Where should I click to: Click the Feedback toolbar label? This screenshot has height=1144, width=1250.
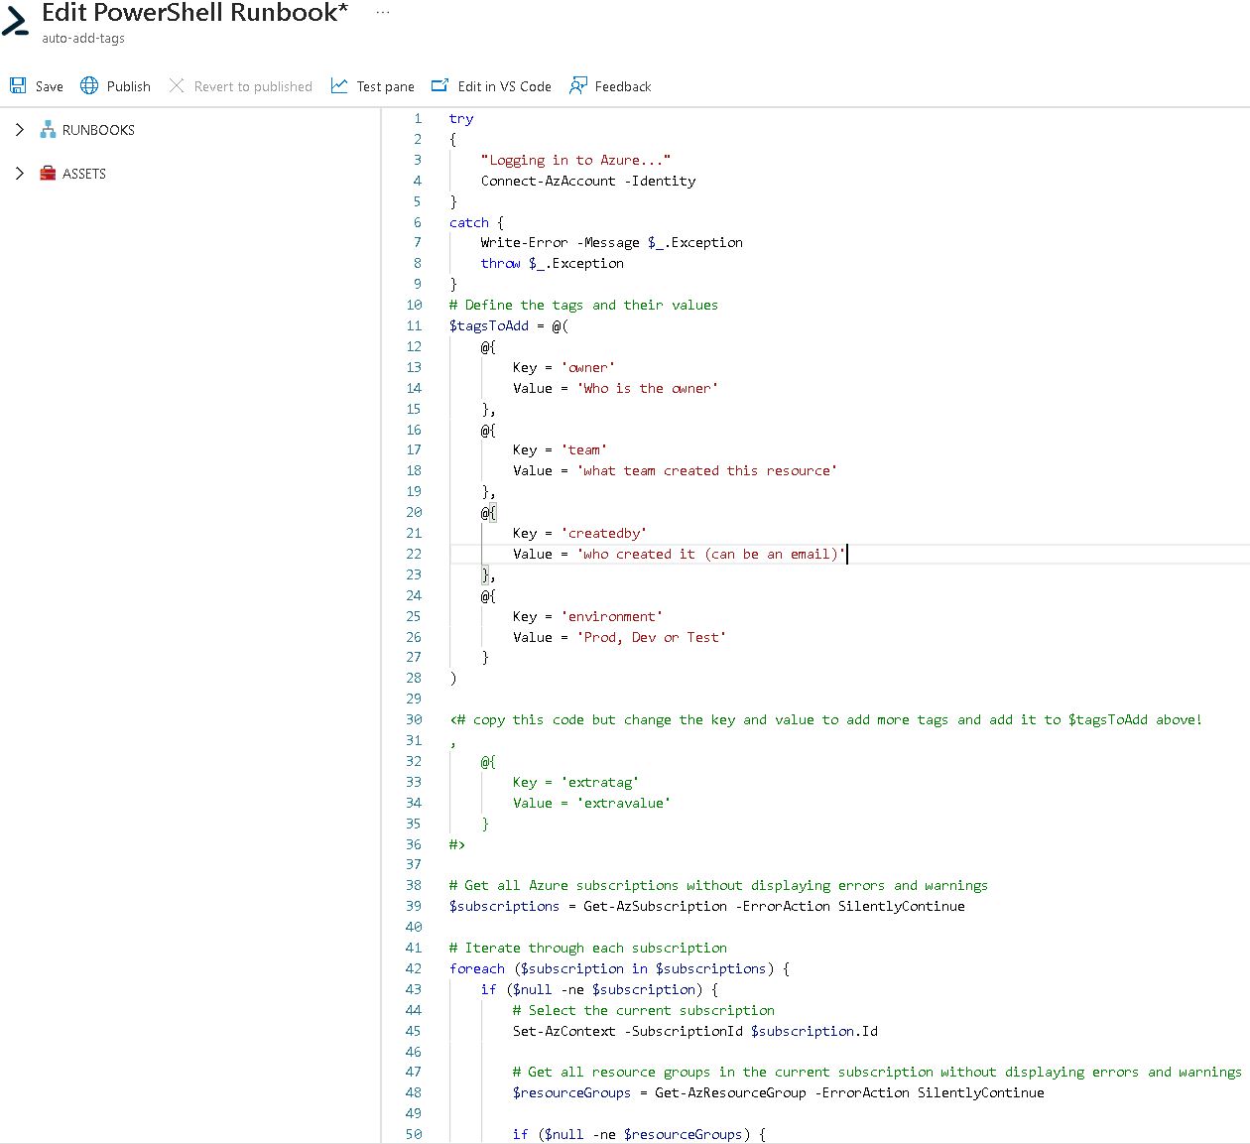[622, 86]
